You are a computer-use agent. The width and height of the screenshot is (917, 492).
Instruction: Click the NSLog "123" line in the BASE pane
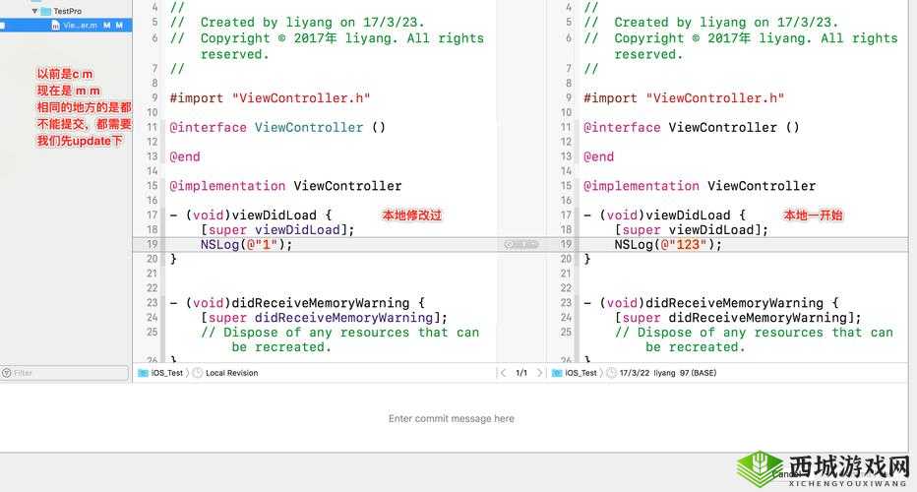tap(667, 244)
